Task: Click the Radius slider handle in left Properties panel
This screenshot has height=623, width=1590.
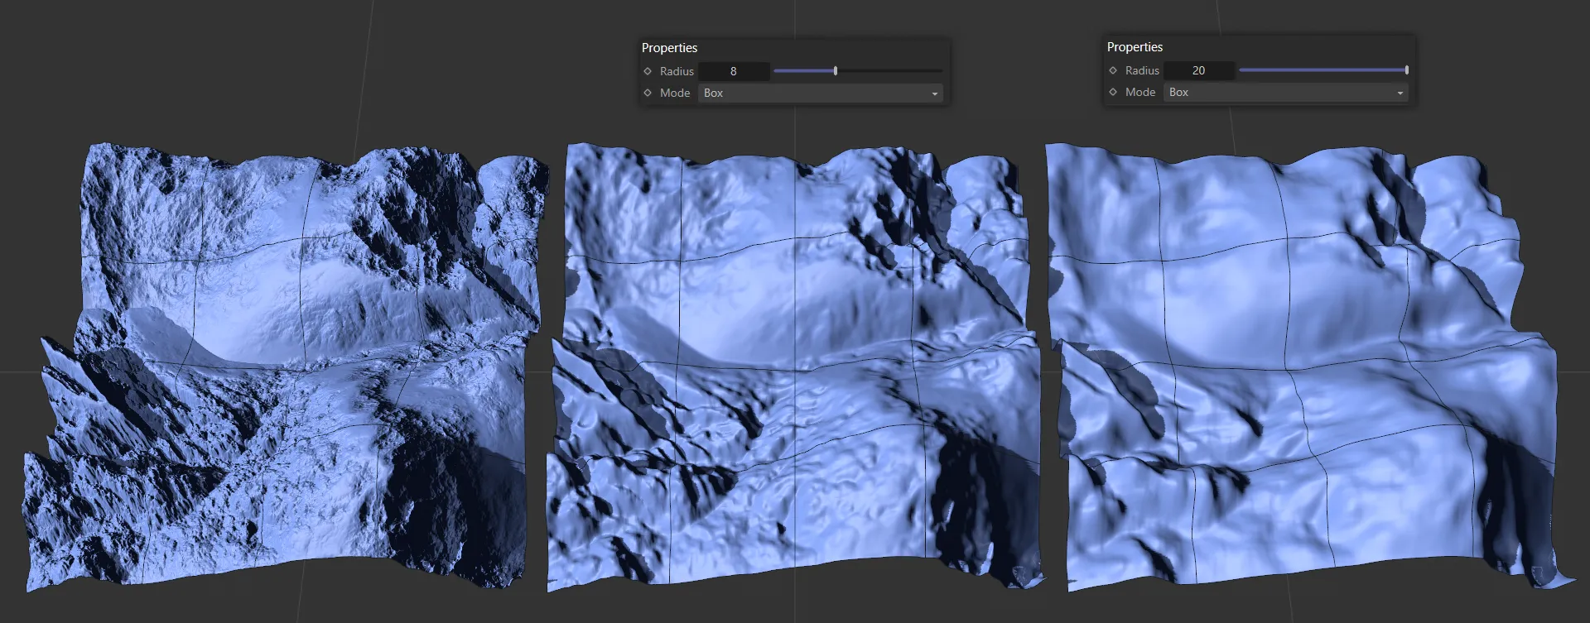Action: coord(836,71)
